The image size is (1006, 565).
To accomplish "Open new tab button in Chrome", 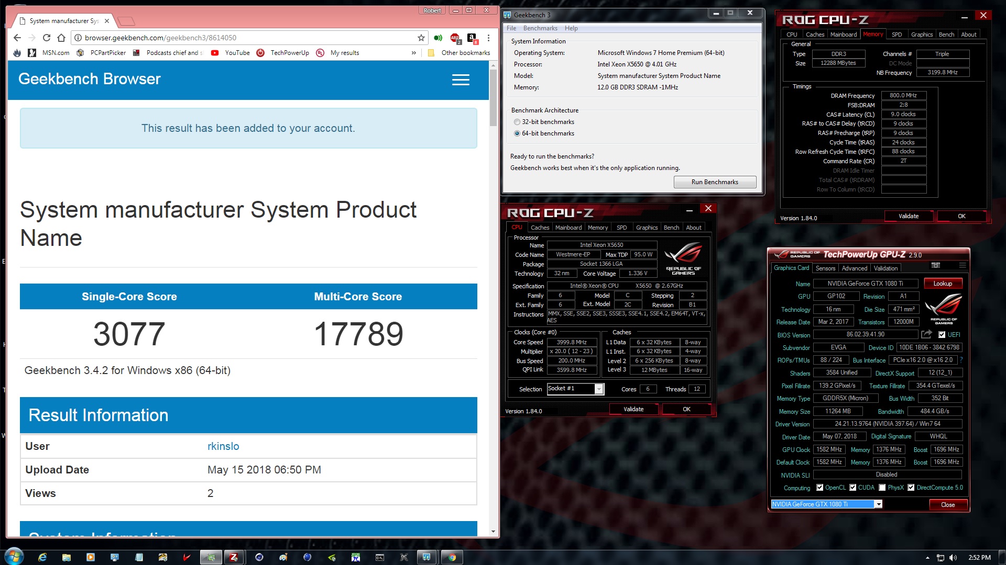I will click(126, 21).
